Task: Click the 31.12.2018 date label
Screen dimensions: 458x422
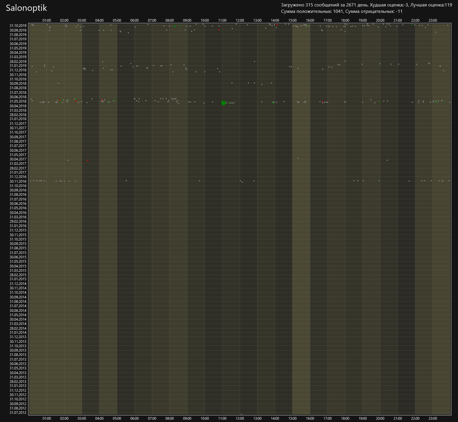Action: (x=18, y=70)
